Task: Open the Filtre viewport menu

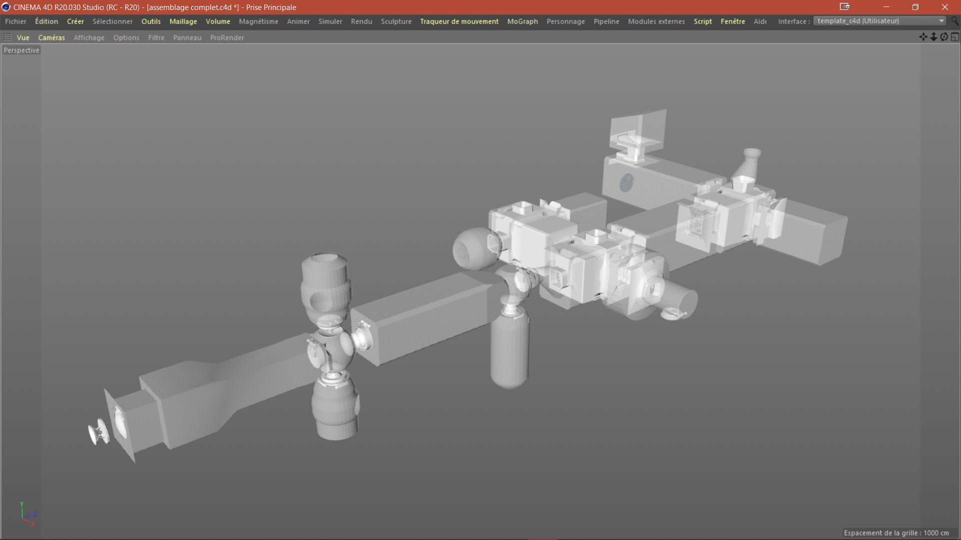Action: pyautogui.click(x=156, y=37)
